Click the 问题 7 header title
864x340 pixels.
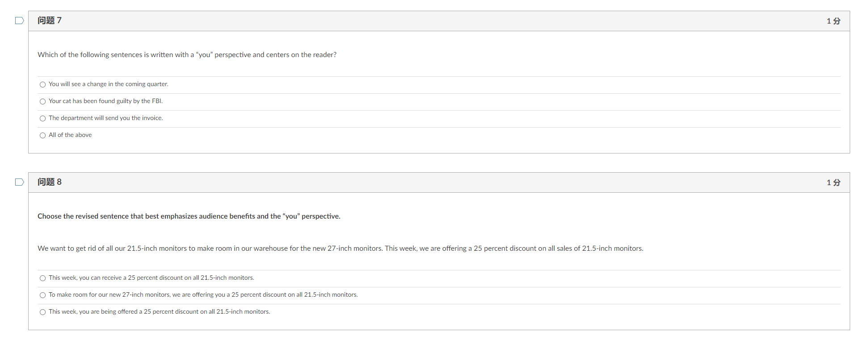pyautogui.click(x=50, y=21)
